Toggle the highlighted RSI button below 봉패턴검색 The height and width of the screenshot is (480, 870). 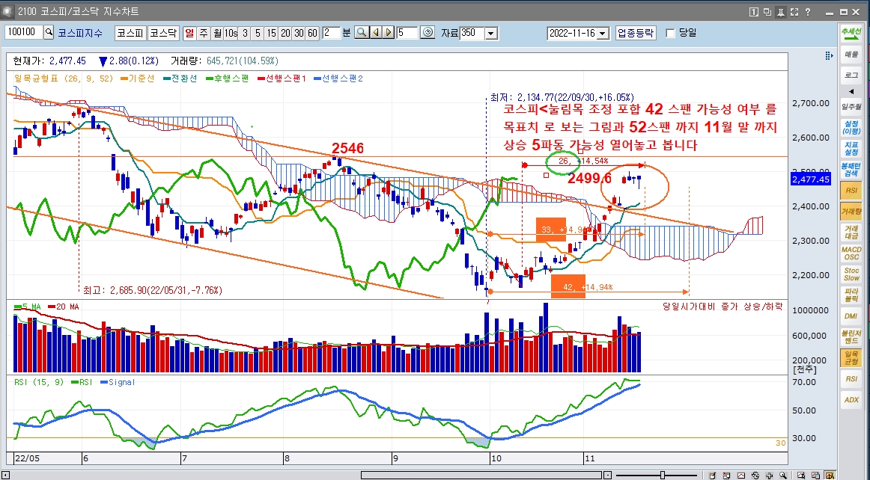pyautogui.click(x=851, y=191)
